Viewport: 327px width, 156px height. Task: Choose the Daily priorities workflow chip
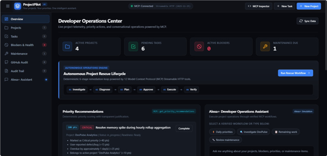pos(222,132)
